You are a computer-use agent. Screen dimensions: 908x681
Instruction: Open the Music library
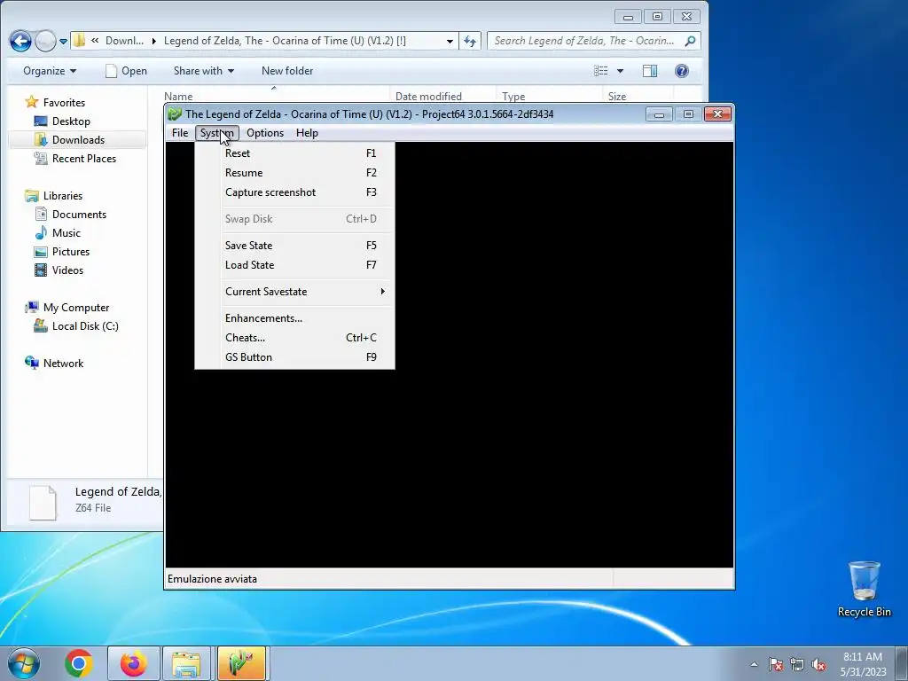[x=66, y=233]
